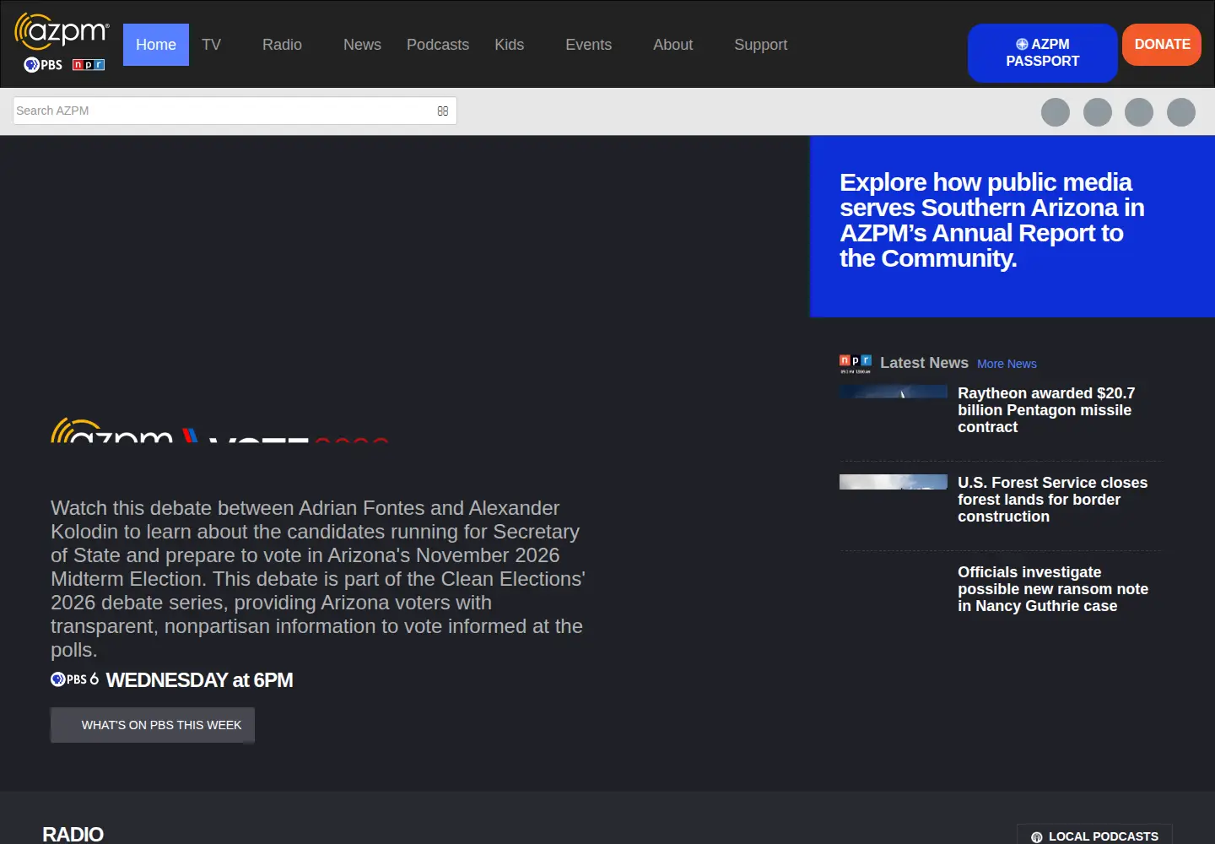Click the Local Podcasts button

(x=1094, y=836)
